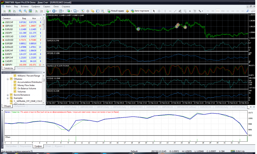The image size is (257, 154).
Task: Open MetaEditor with the yellow book icon
Action: (x=127, y=11)
